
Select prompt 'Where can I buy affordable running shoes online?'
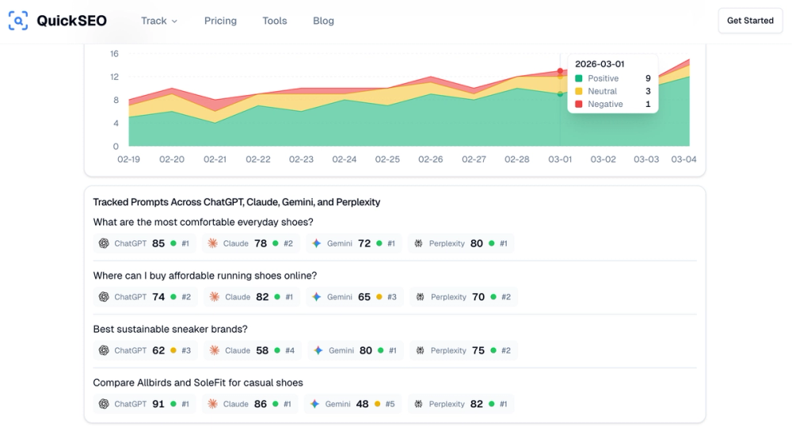pos(205,276)
